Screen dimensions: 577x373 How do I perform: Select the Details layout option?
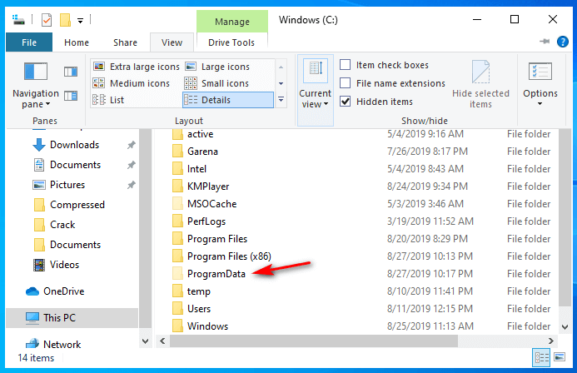point(228,100)
